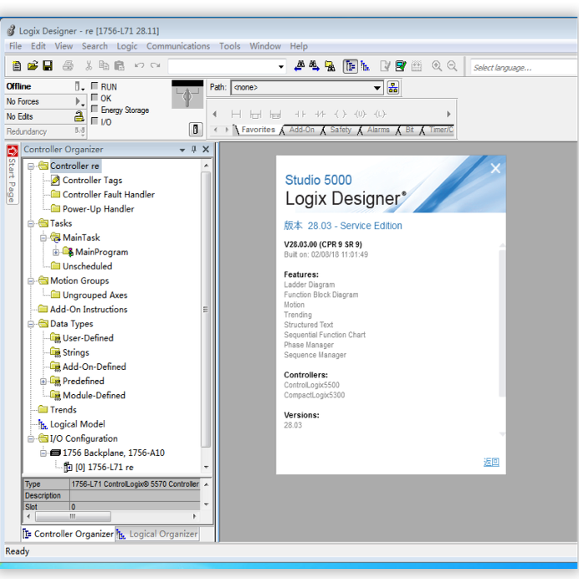Click the Verify Routine icon
579x579 pixels.
pyautogui.click(x=385, y=66)
